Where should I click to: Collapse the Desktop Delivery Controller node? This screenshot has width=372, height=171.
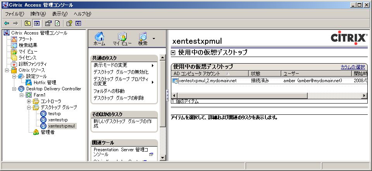pos(14,89)
